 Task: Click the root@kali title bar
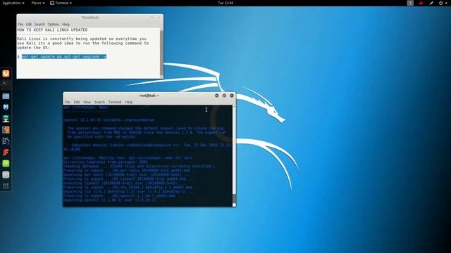(x=149, y=96)
